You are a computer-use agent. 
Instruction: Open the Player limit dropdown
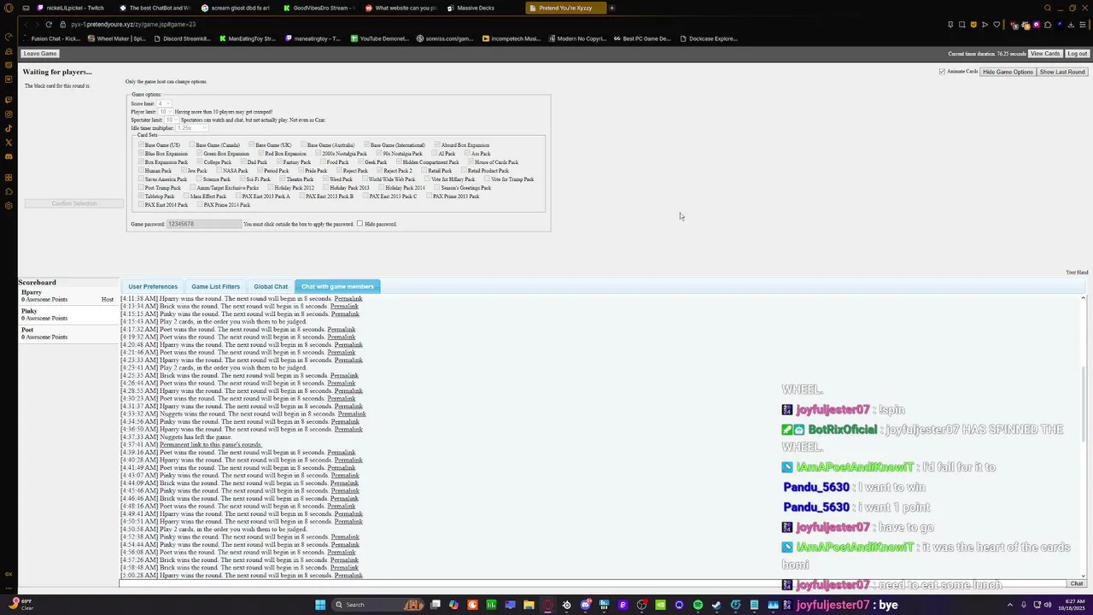tap(166, 112)
